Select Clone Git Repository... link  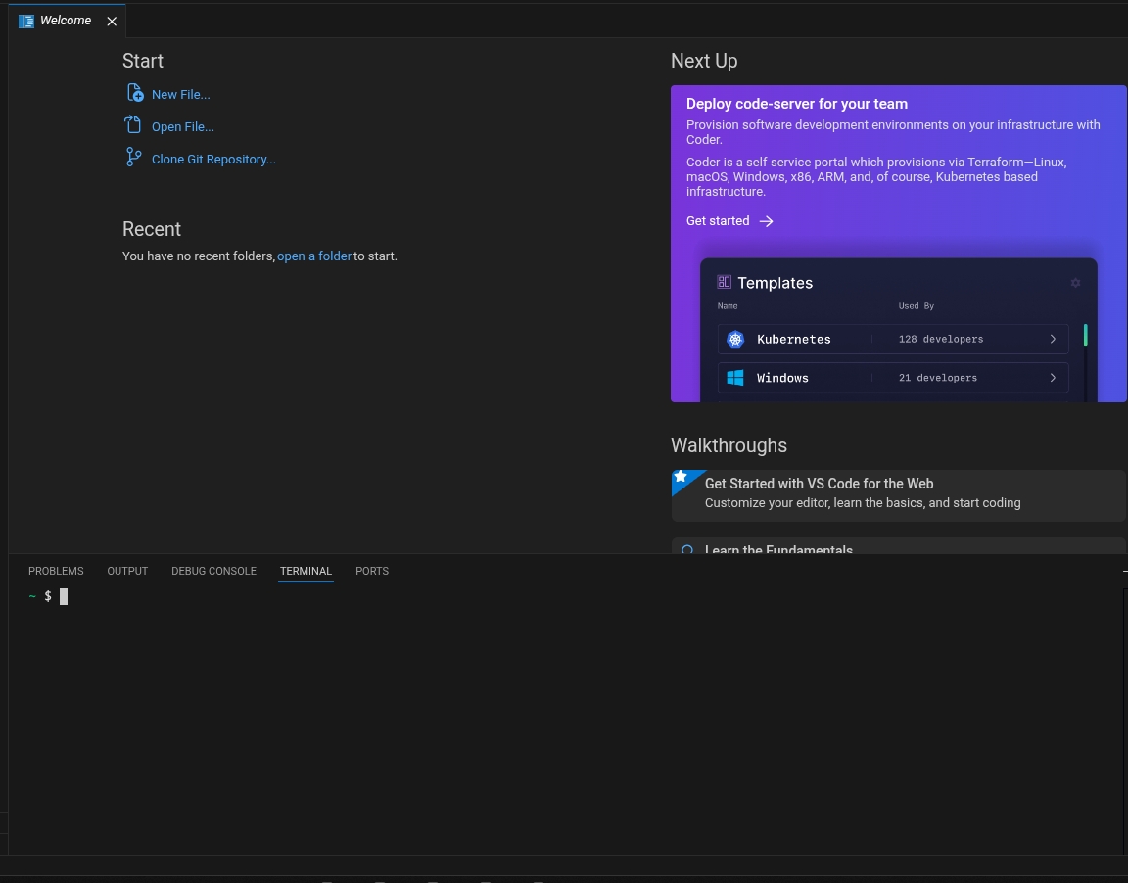[x=213, y=159]
